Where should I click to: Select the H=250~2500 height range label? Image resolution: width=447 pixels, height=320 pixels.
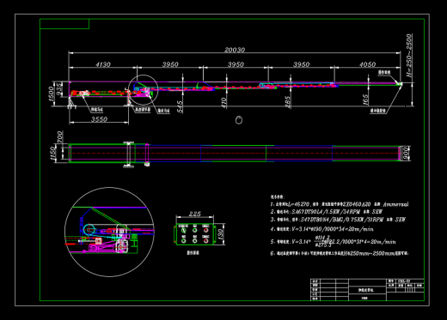tap(409, 55)
